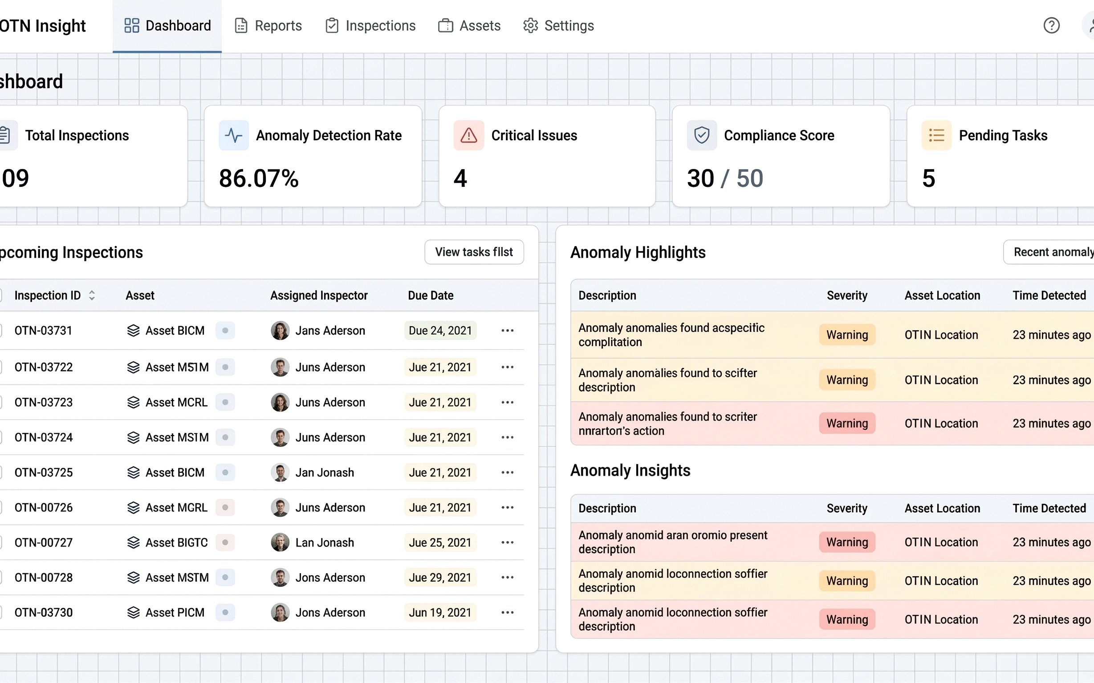Toggle the status dot next to Asset BICM

225,330
